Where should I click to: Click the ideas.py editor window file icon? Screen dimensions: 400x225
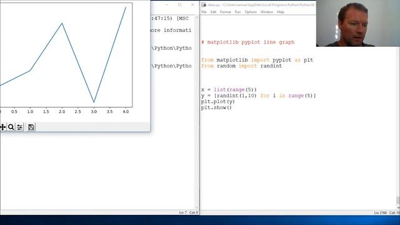[204, 5]
